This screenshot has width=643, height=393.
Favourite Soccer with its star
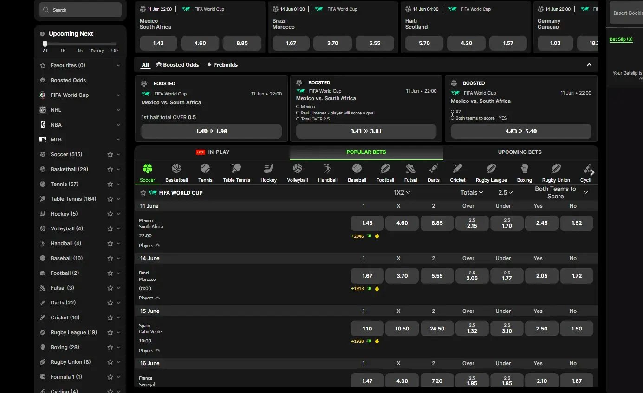coord(110,154)
